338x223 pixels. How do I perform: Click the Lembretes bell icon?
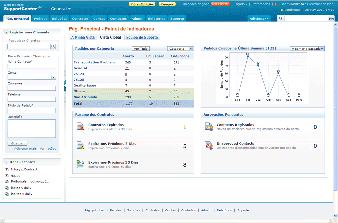(282, 10)
